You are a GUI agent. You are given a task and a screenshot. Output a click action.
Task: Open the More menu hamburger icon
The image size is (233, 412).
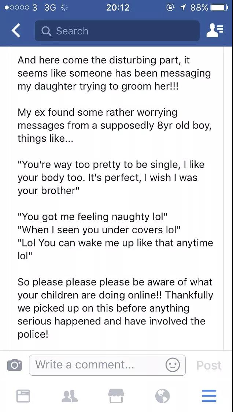[209, 396]
